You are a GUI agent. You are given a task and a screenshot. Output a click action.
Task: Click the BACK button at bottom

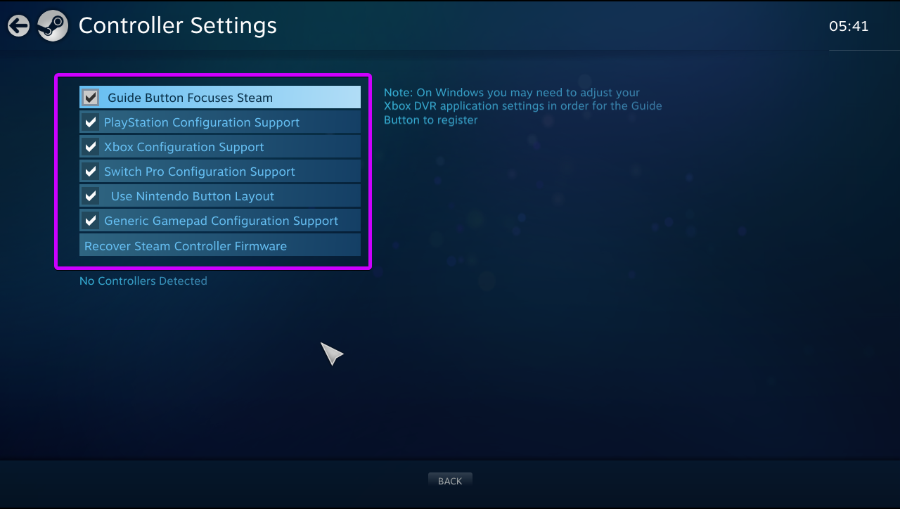pyautogui.click(x=450, y=481)
